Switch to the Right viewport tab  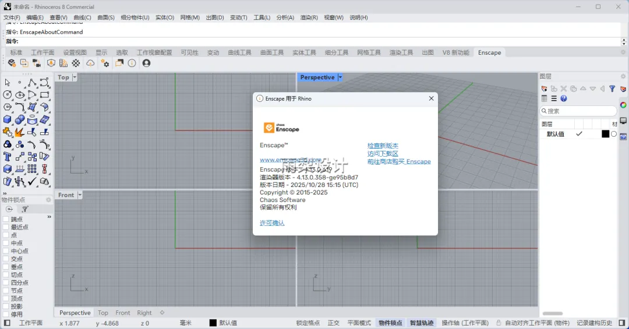click(x=144, y=313)
